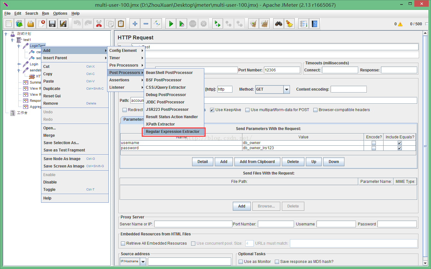Click the parameters Delete button
This screenshot has width=431, height=269.
(293, 162)
